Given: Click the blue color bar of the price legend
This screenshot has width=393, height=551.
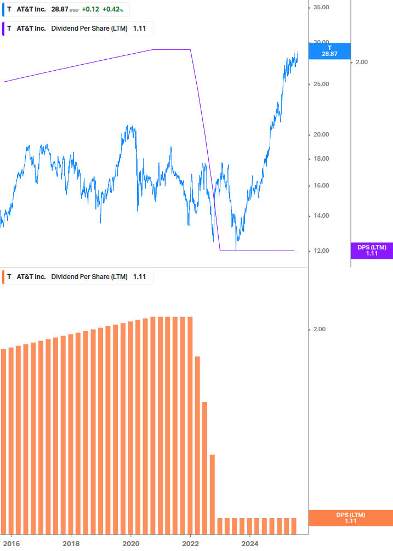Looking at the screenshot, I should 3,9.
